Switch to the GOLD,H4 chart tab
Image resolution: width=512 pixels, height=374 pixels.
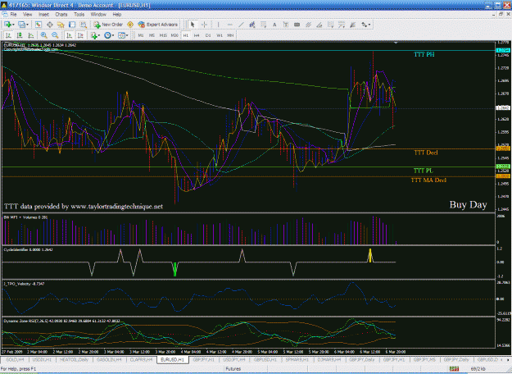[x=15, y=359]
